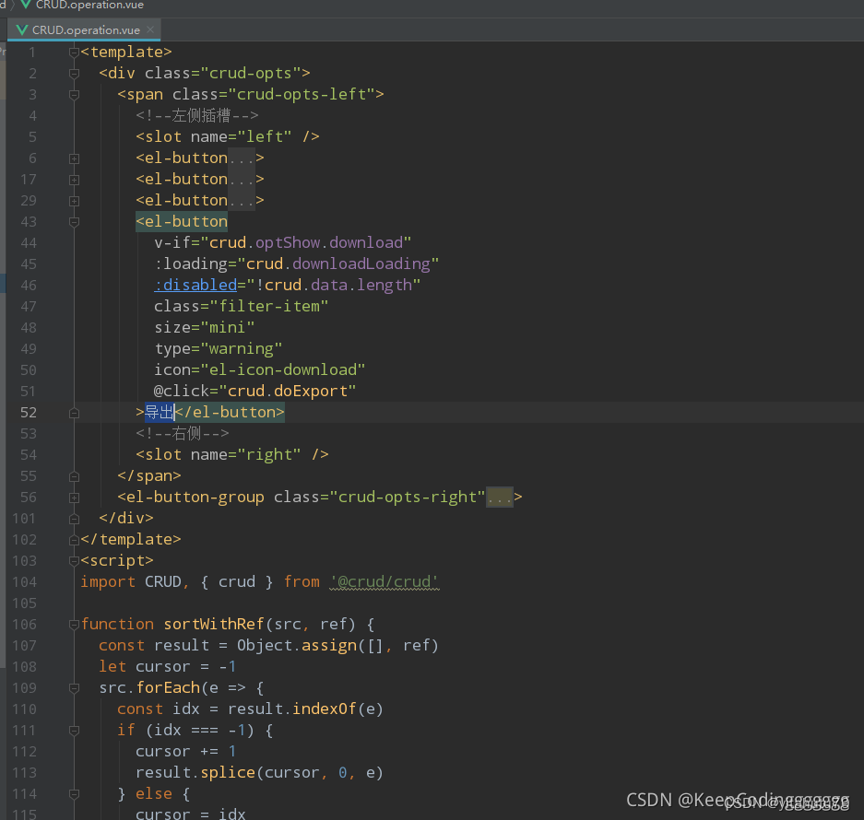The image size is (864, 820).
Task: Click the Vue file icon on the editor tab
Action: tap(22, 29)
